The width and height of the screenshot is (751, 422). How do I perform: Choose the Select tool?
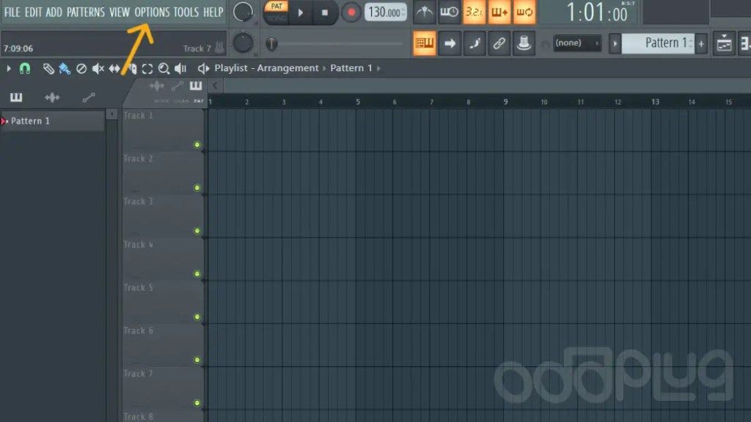[147, 68]
